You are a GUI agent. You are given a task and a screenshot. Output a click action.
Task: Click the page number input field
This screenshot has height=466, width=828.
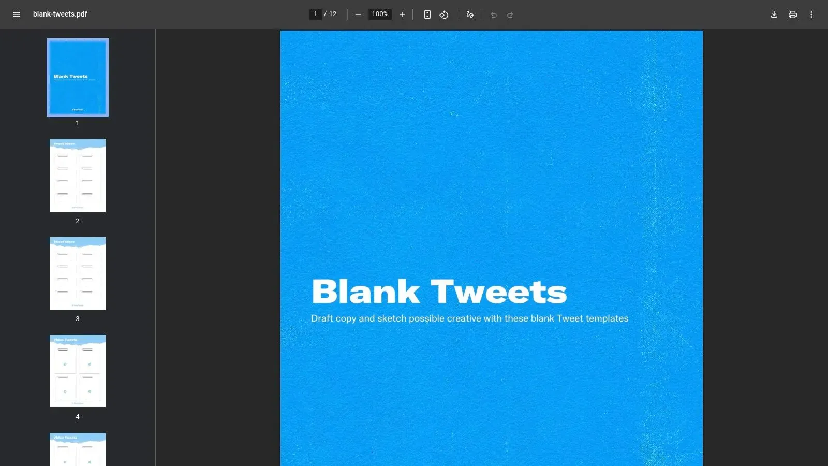click(315, 14)
